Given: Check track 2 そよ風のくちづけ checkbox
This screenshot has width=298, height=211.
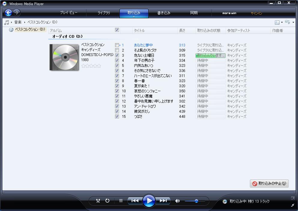Looking at the screenshot, I should point(117,50).
